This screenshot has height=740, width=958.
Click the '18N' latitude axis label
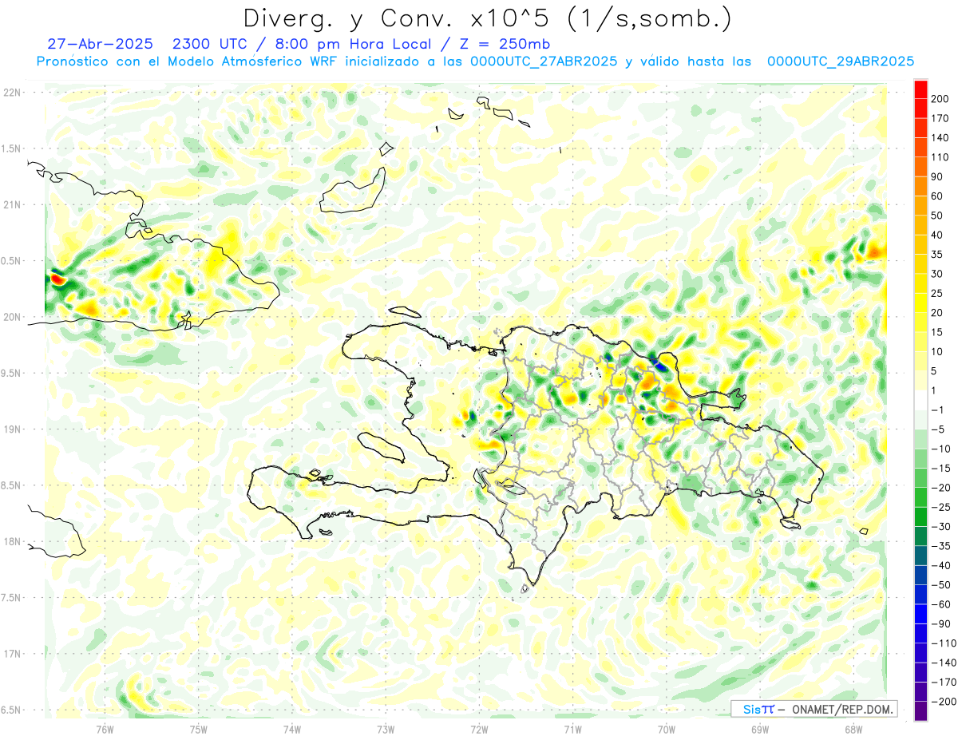(x=12, y=541)
